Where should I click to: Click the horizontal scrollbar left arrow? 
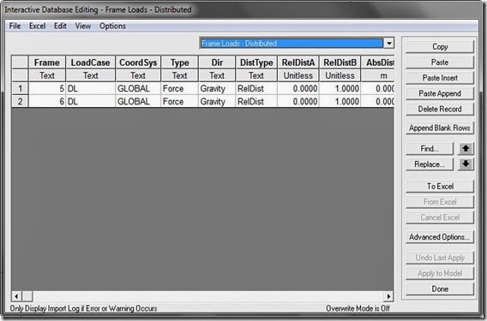point(17,296)
